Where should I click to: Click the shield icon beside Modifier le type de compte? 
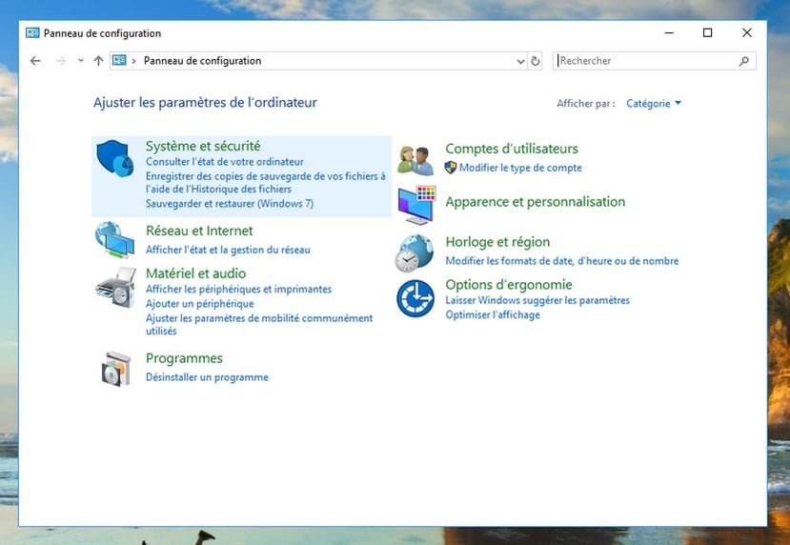point(451,168)
